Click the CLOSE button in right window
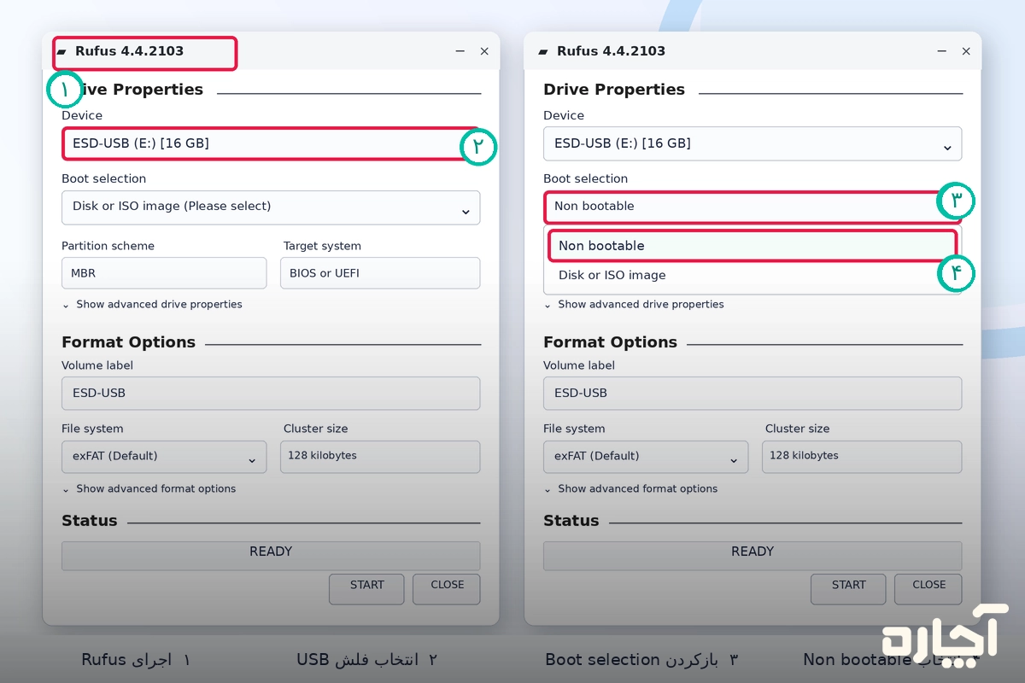This screenshot has height=683, width=1025. pos(928,588)
